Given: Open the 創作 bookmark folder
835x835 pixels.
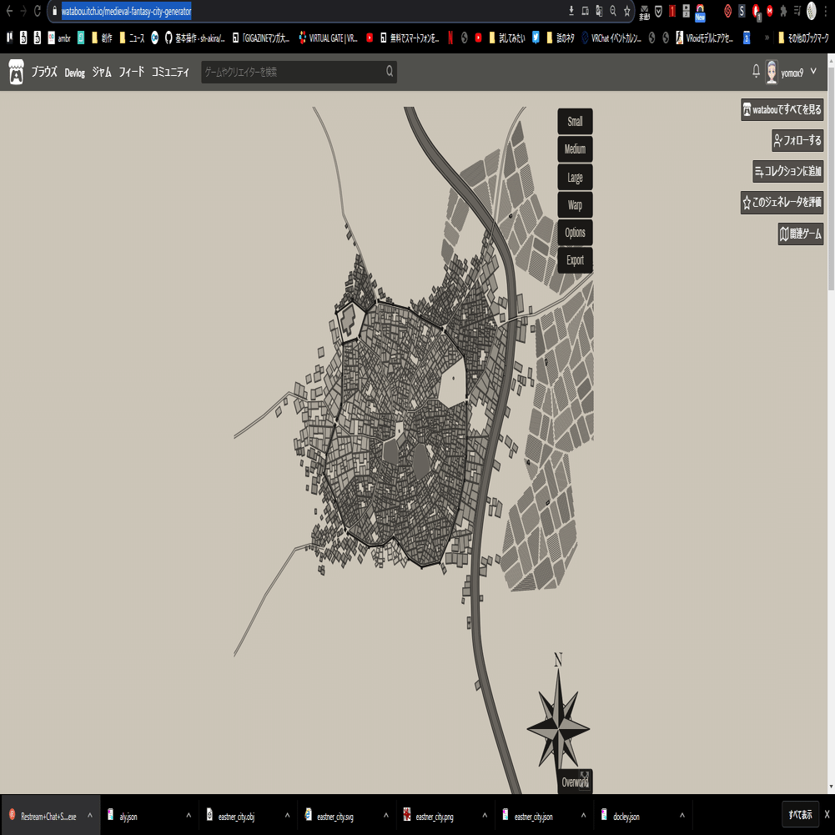Looking at the screenshot, I should (x=102, y=38).
